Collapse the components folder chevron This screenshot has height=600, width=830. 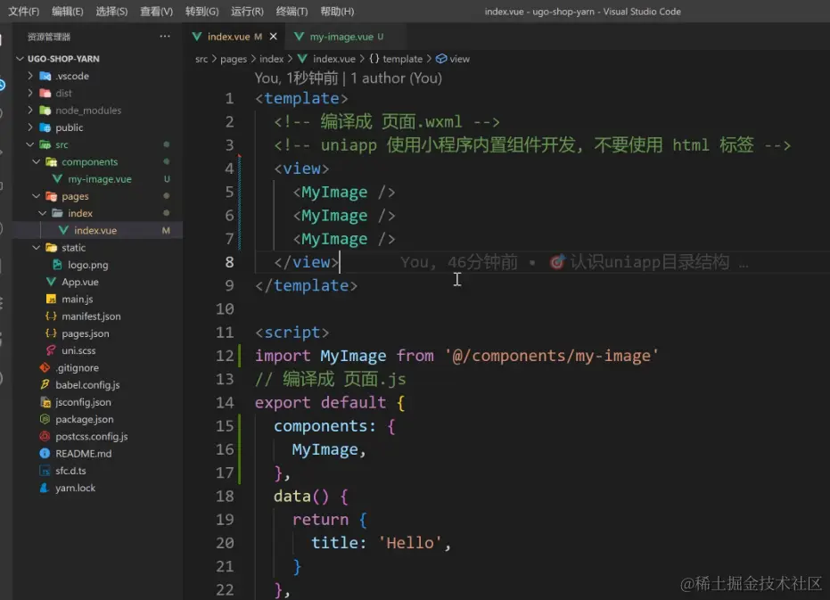(37, 161)
